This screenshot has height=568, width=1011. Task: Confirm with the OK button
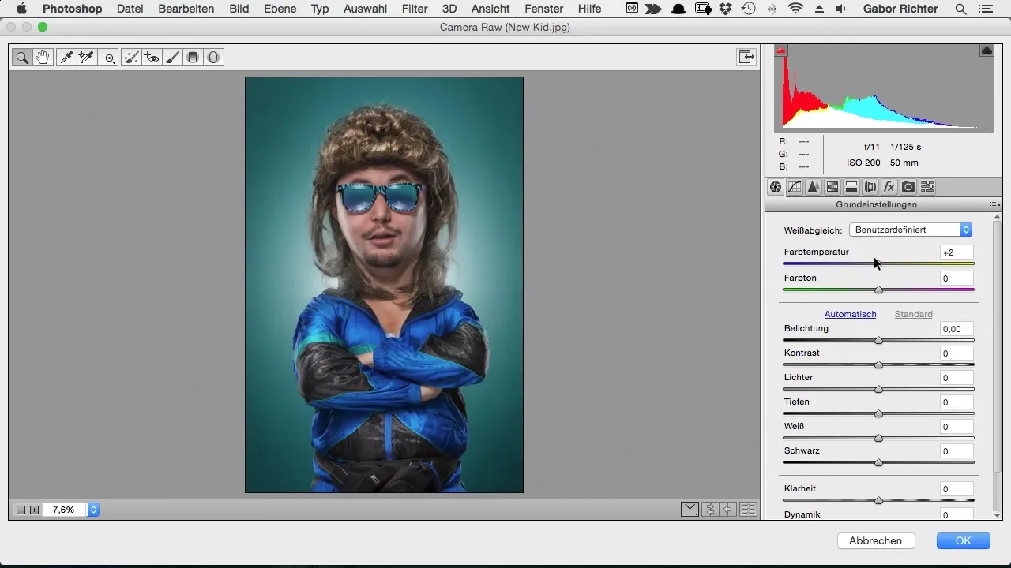(x=963, y=540)
